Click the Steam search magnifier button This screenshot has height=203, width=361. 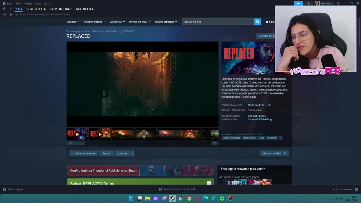coord(257,22)
